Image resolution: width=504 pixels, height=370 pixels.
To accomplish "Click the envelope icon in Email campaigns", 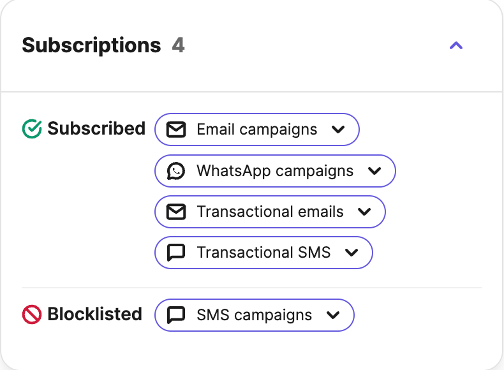I will point(176,129).
